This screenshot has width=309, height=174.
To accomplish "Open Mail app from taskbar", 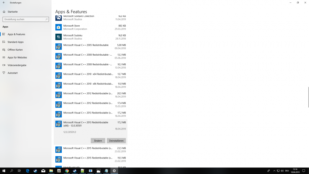I will click(43, 171).
